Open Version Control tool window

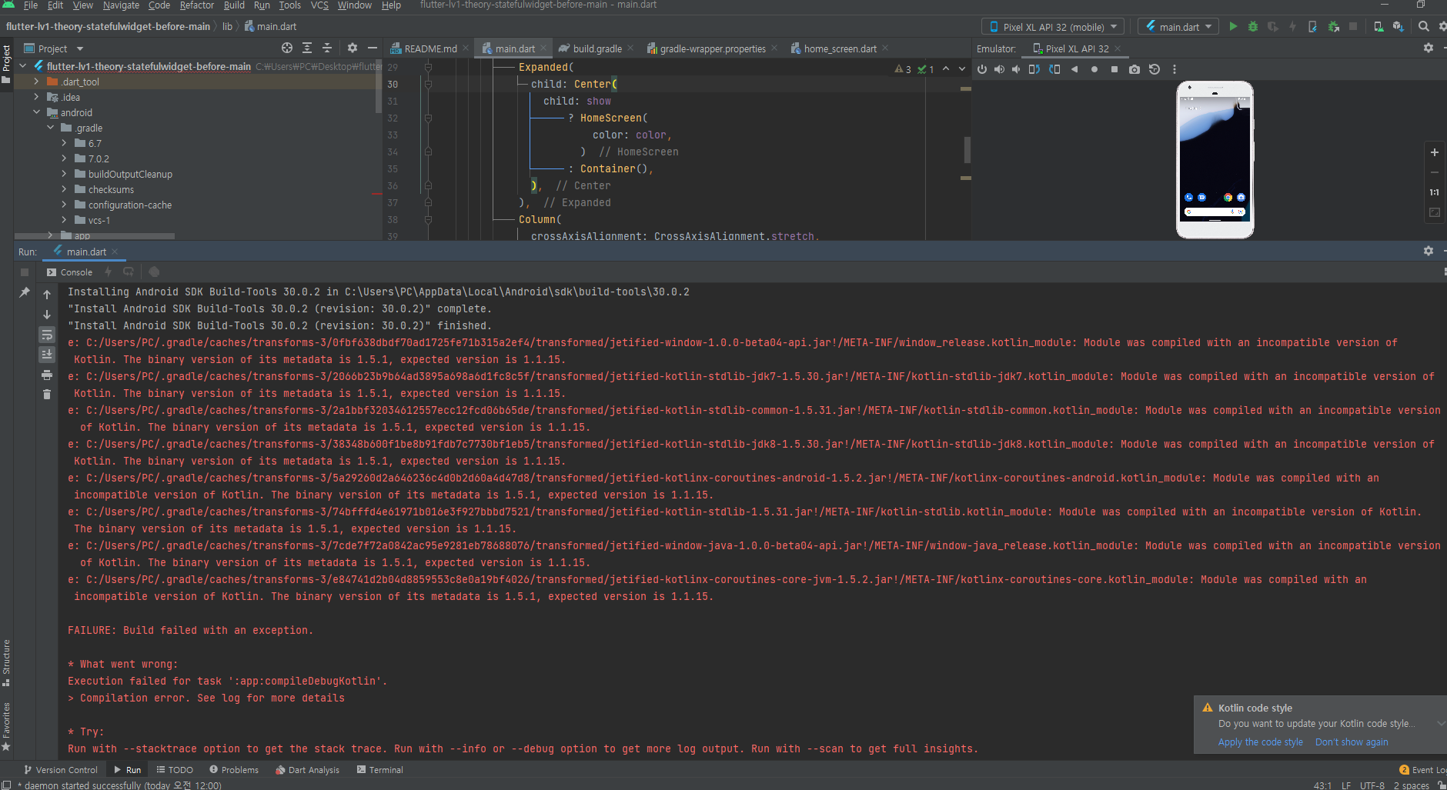click(x=61, y=770)
